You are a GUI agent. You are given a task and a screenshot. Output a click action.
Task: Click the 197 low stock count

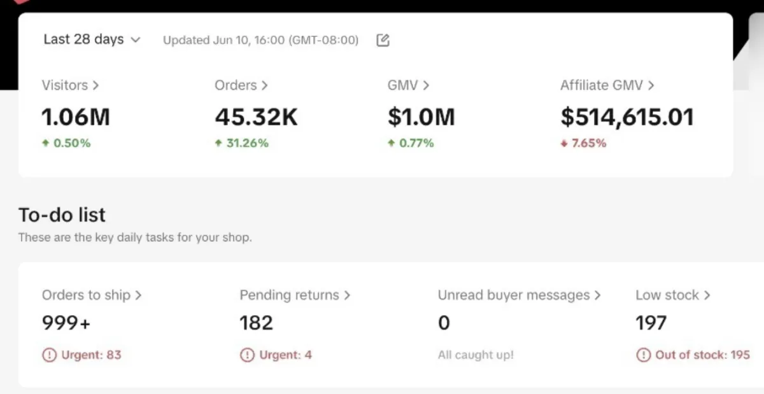tap(651, 323)
